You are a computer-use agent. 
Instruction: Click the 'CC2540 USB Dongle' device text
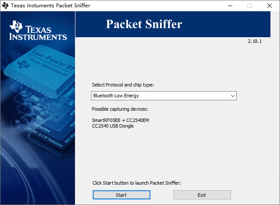pyautogui.click(x=113, y=126)
